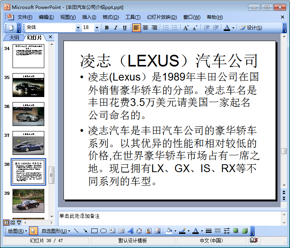The width and height of the screenshot is (290, 248).
Task: Open 绘图(R) drawing menu
Action: [17, 231]
